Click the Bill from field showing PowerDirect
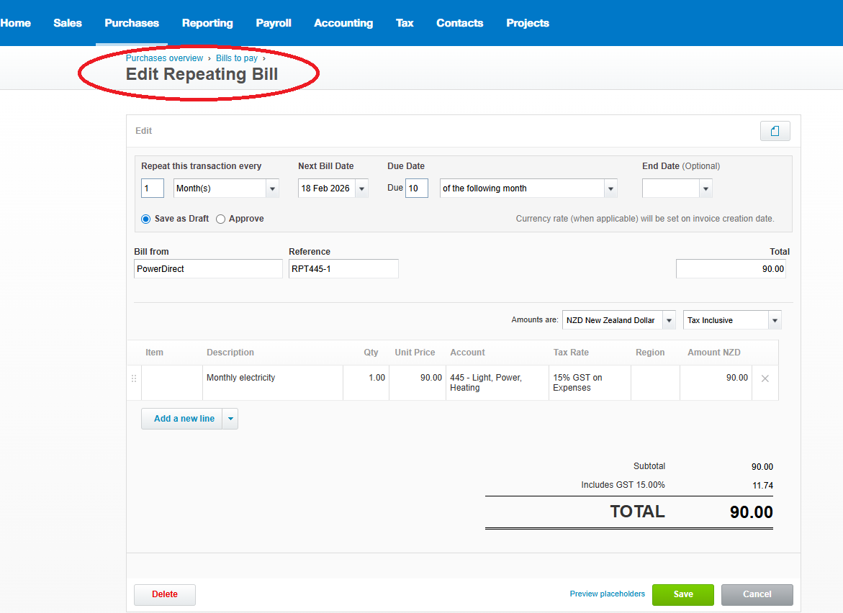Screen dimensions: 843x613 [x=208, y=269]
